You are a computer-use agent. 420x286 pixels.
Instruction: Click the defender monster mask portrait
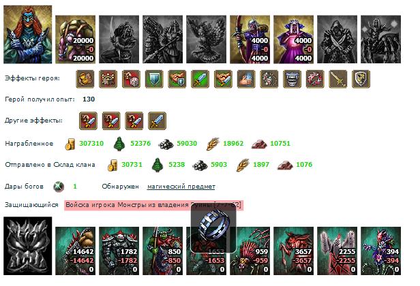[27, 246]
